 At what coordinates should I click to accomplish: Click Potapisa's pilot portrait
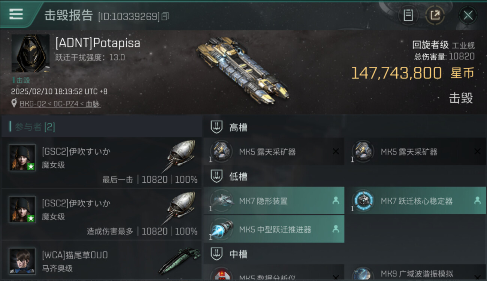point(30,54)
